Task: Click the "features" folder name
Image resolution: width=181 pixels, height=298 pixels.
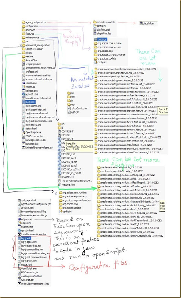Action: tap(30, 34)
